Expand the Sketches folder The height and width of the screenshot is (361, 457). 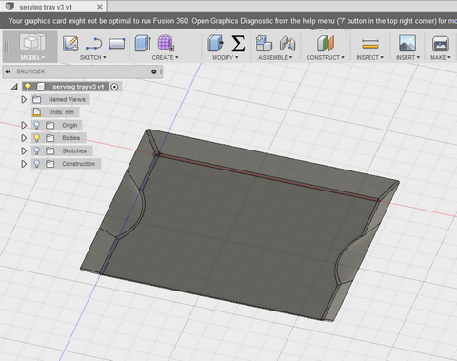pyautogui.click(x=24, y=150)
